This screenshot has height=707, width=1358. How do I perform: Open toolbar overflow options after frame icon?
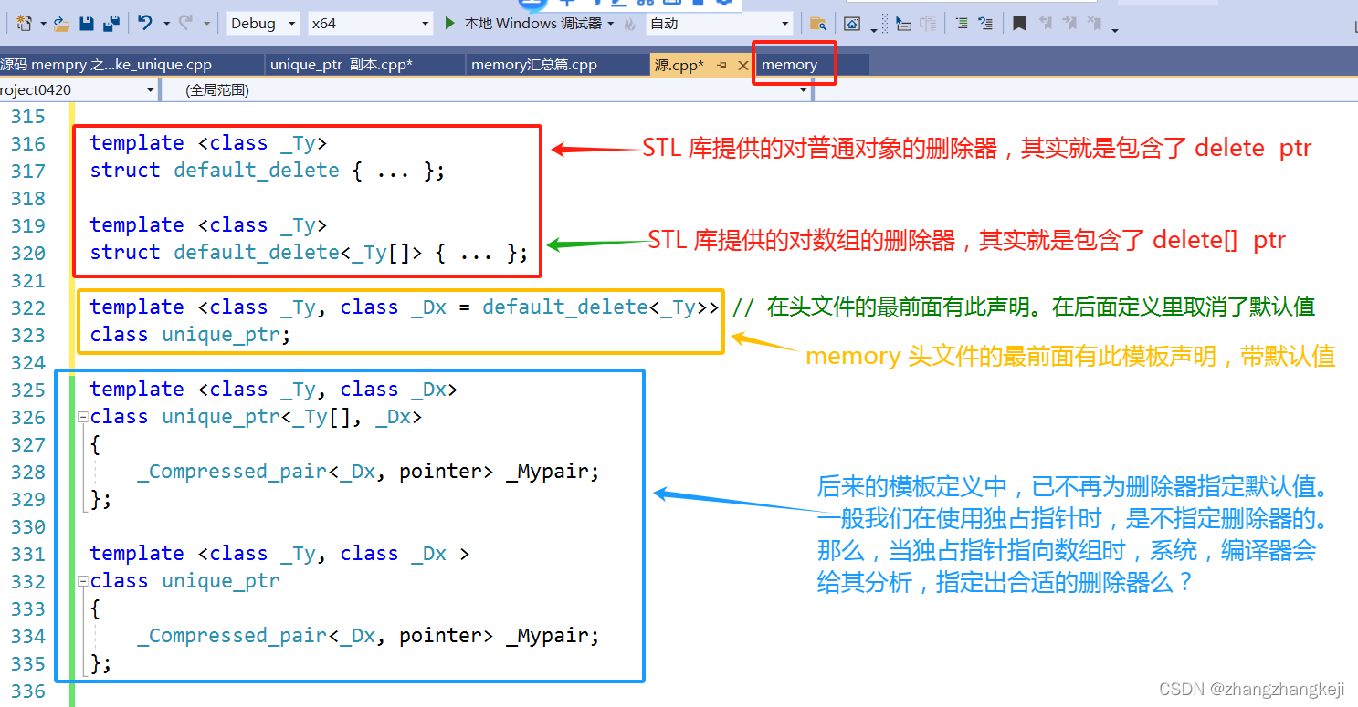pos(873,28)
